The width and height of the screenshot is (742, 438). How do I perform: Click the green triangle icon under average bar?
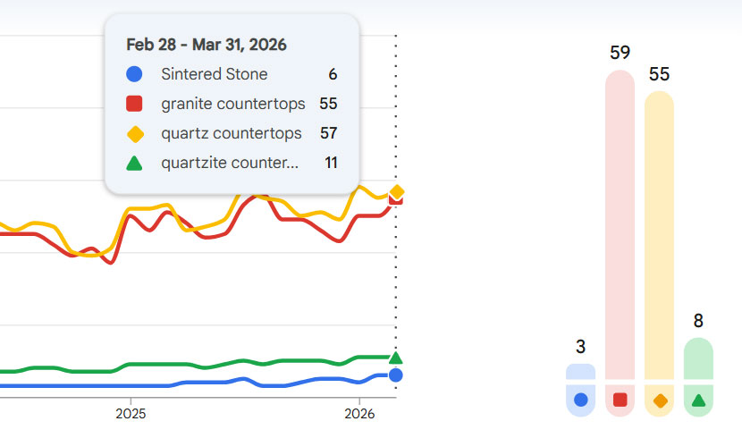(698, 400)
